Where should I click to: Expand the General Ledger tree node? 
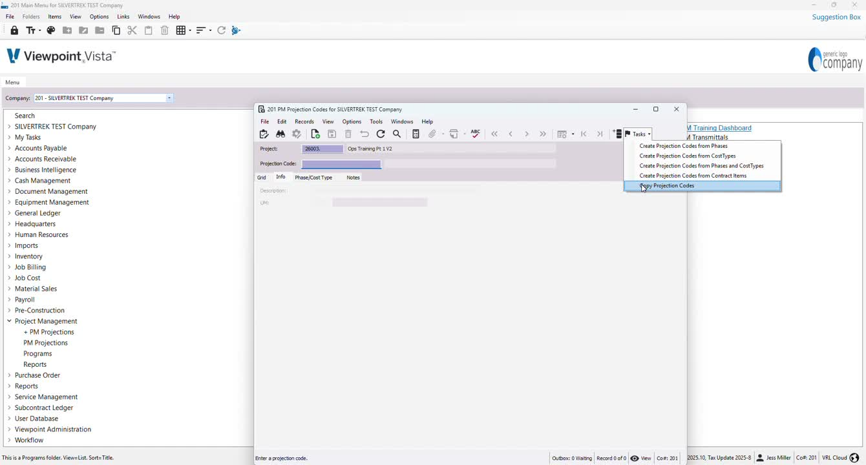click(9, 213)
